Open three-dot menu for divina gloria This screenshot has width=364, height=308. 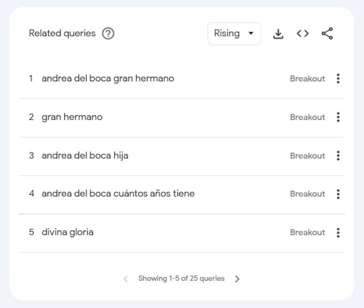click(x=338, y=233)
